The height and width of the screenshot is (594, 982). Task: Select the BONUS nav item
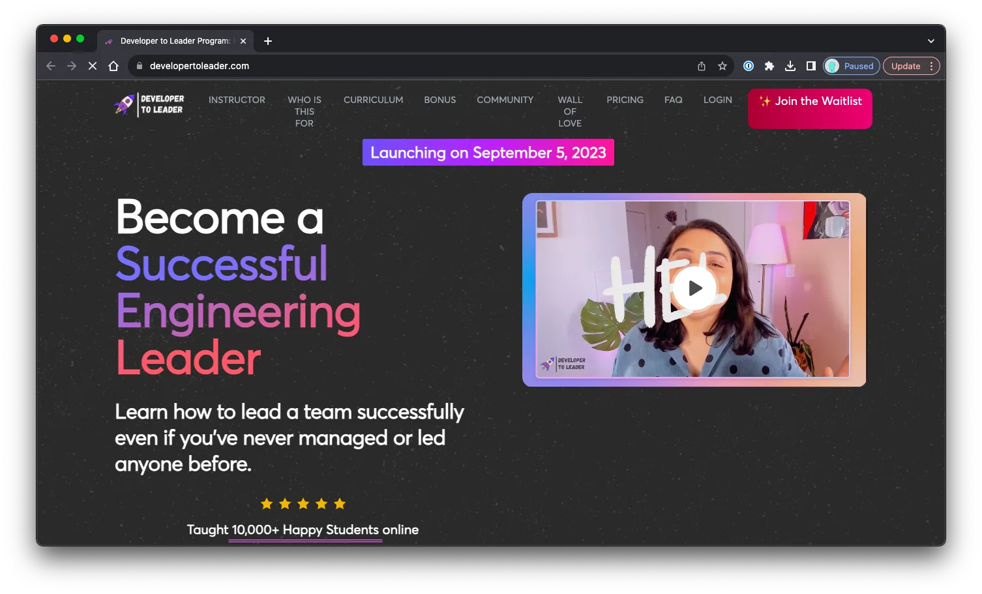click(x=440, y=100)
